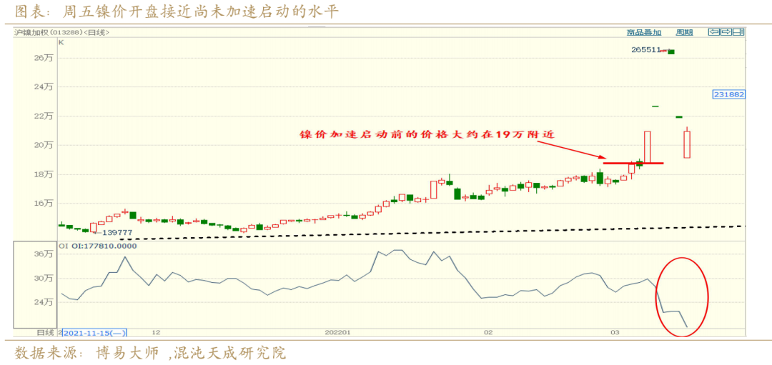The height and width of the screenshot is (365, 772).
Task: Click the 02 month time axis label
Action: [x=488, y=333]
